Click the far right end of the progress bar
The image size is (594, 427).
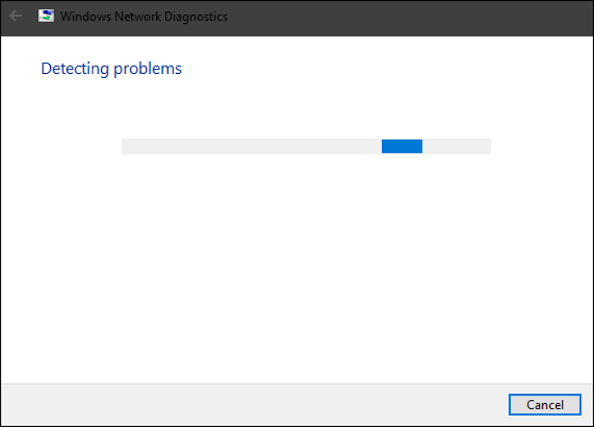[x=489, y=146]
